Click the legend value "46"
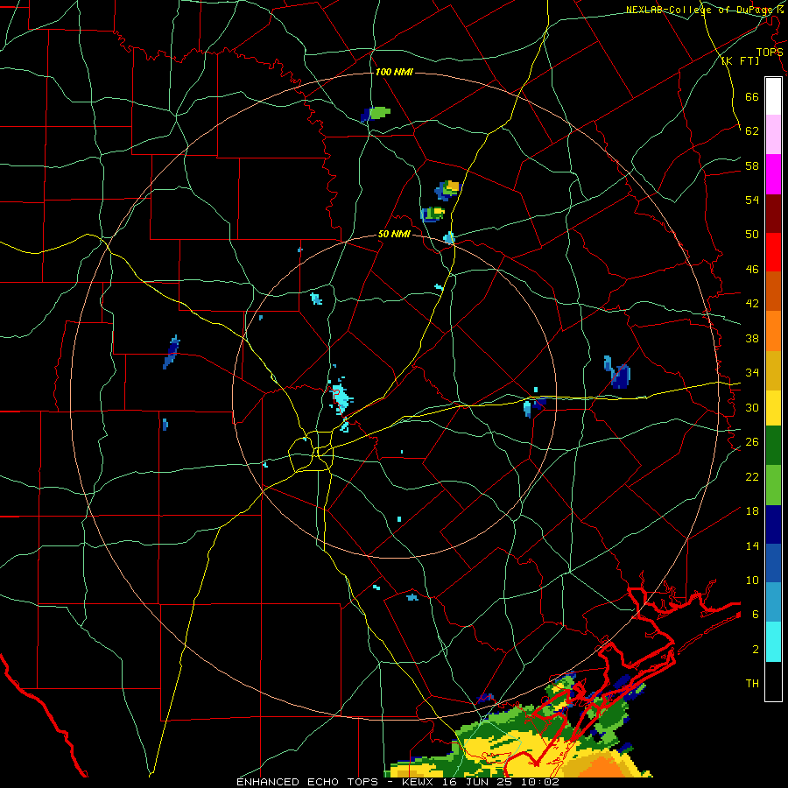788x788 pixels. 752,269
